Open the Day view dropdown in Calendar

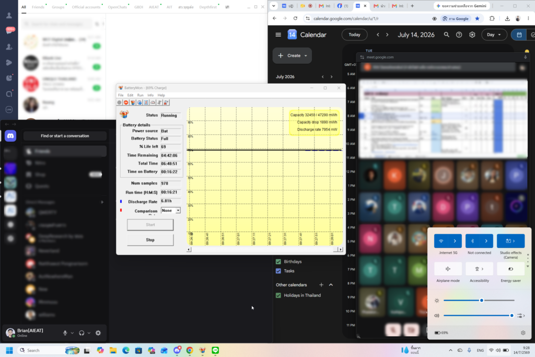pyautogui.click(x=494, y=34)
